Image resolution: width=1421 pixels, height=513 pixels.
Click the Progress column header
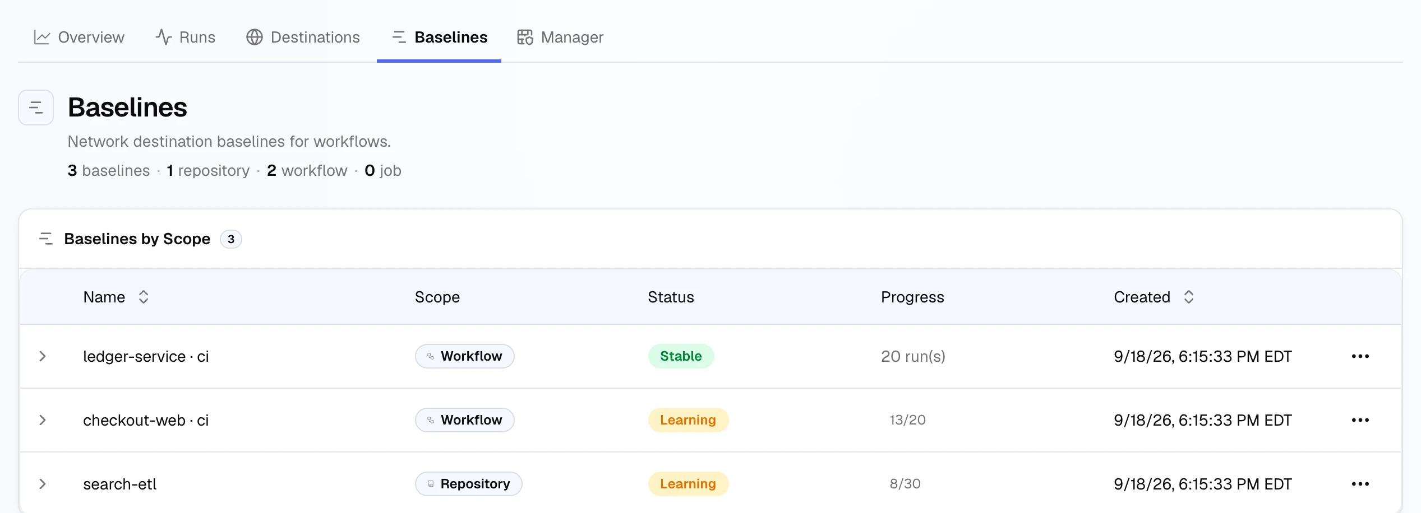coord(912,297)
